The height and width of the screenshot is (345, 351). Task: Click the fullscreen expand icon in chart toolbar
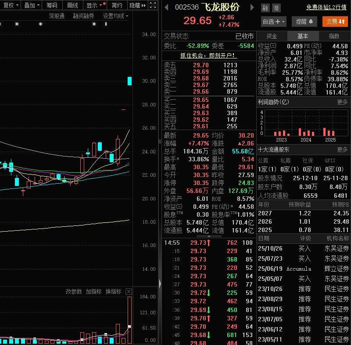click(x=152, y=5)
